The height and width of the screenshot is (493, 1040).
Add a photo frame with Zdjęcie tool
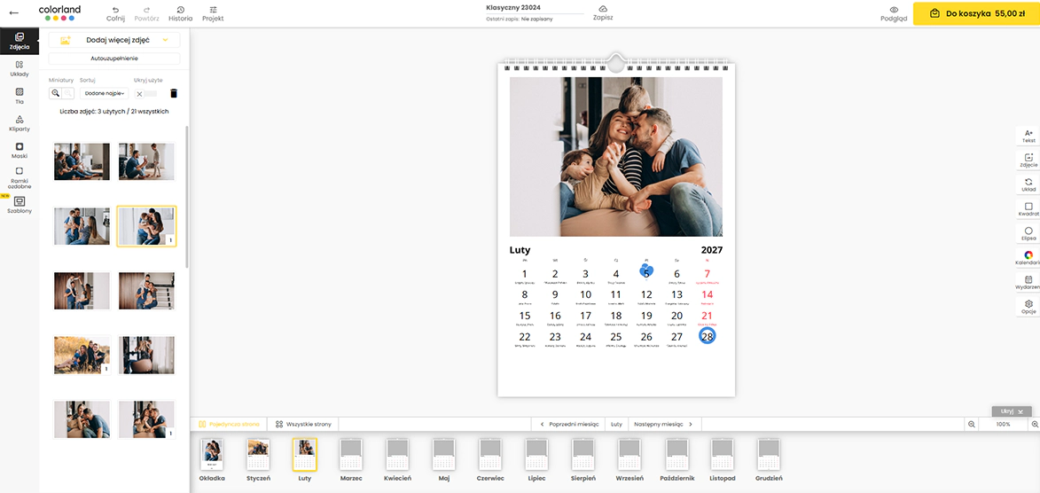pyautogui.click(x=1028, y=160)
